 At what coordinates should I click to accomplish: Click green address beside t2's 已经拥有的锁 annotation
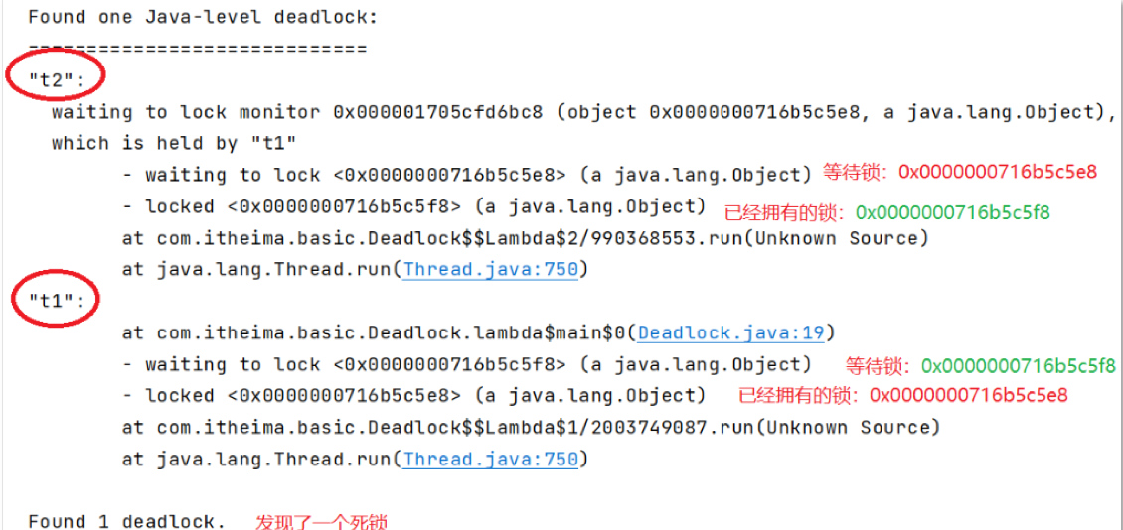click(x=952, y=212)
